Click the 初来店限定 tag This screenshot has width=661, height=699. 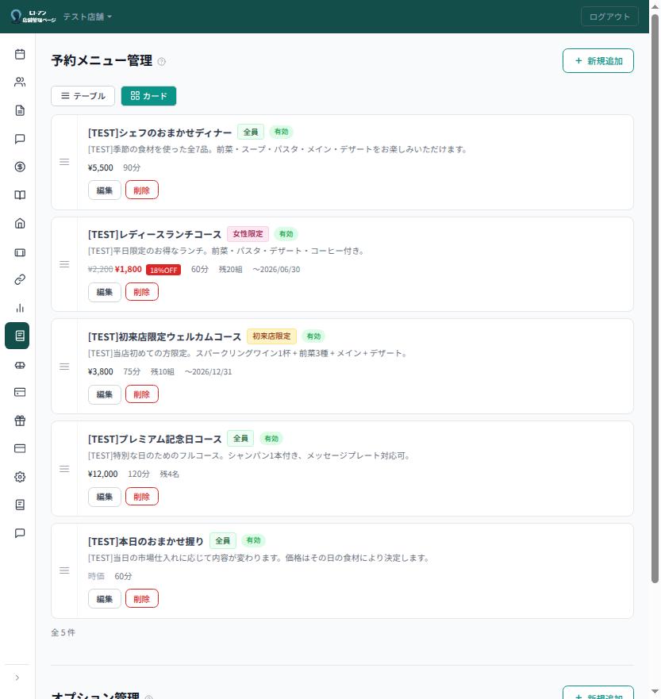point(271,336)
